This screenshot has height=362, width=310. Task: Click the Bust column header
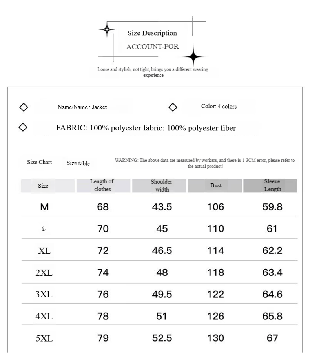pyautogui.click(x=216, y=185)
